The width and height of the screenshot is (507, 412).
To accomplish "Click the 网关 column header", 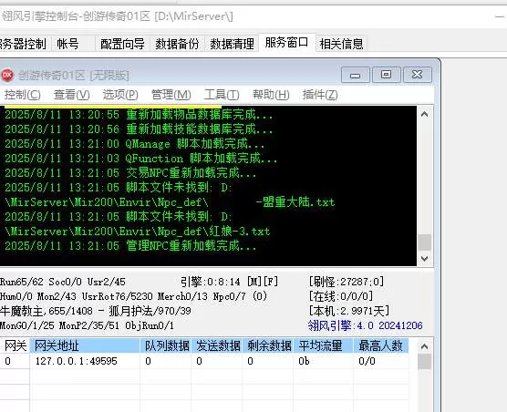I will [15, 345].
